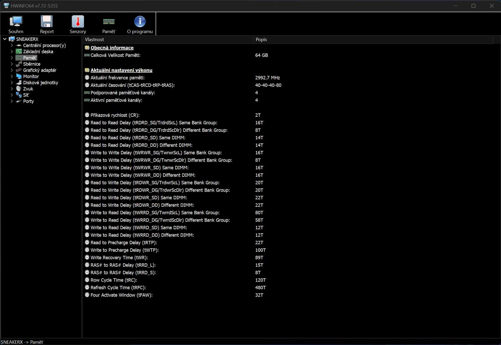501x345 pixels.
Task: Click the Síť network icon
Action: point(19,95)
